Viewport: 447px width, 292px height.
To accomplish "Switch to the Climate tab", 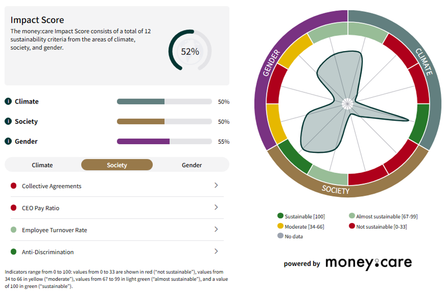I will click(42, 165).
